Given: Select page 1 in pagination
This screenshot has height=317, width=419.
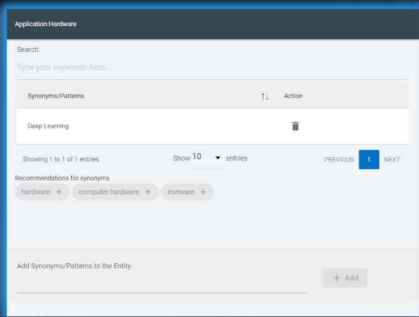Looking at the screenshot, I should click(x=369, y=160).
